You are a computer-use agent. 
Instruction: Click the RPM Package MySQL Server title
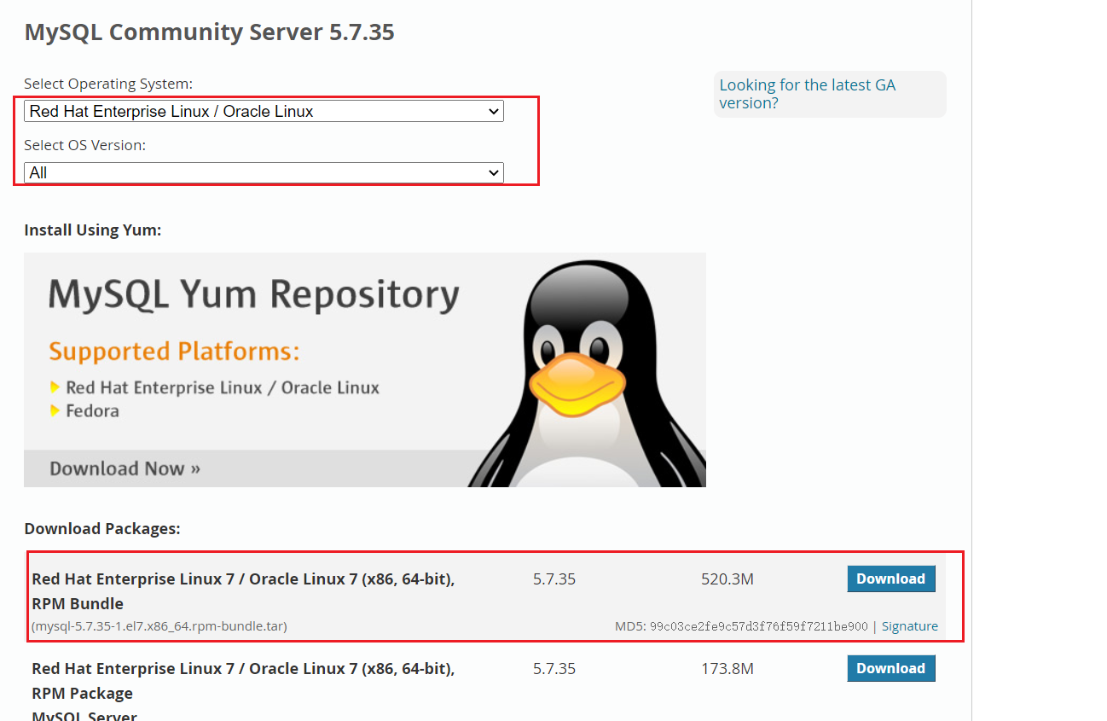243,693
